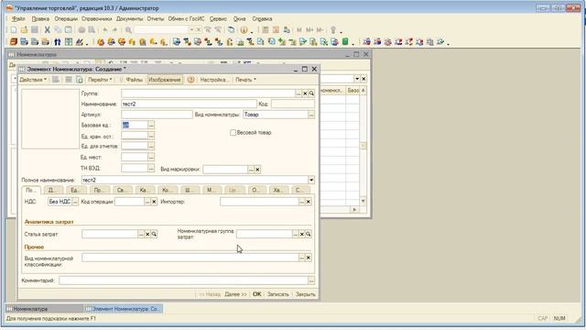Switch to Номенклатура window in bottom window bar
This screenshot has width=586, height=330.
[44, 309]
